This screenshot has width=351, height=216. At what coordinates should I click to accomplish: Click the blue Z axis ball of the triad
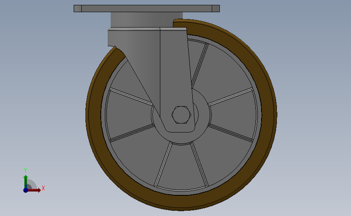tap(26, 190)
